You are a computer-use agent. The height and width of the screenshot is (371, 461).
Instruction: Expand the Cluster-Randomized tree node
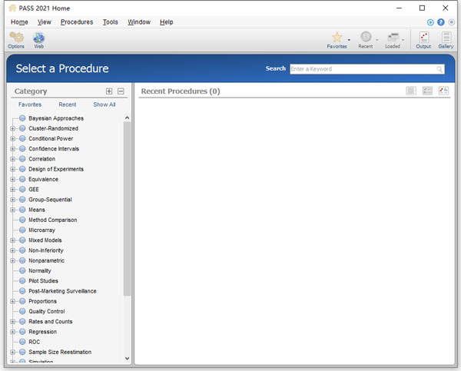click(12, 128)
